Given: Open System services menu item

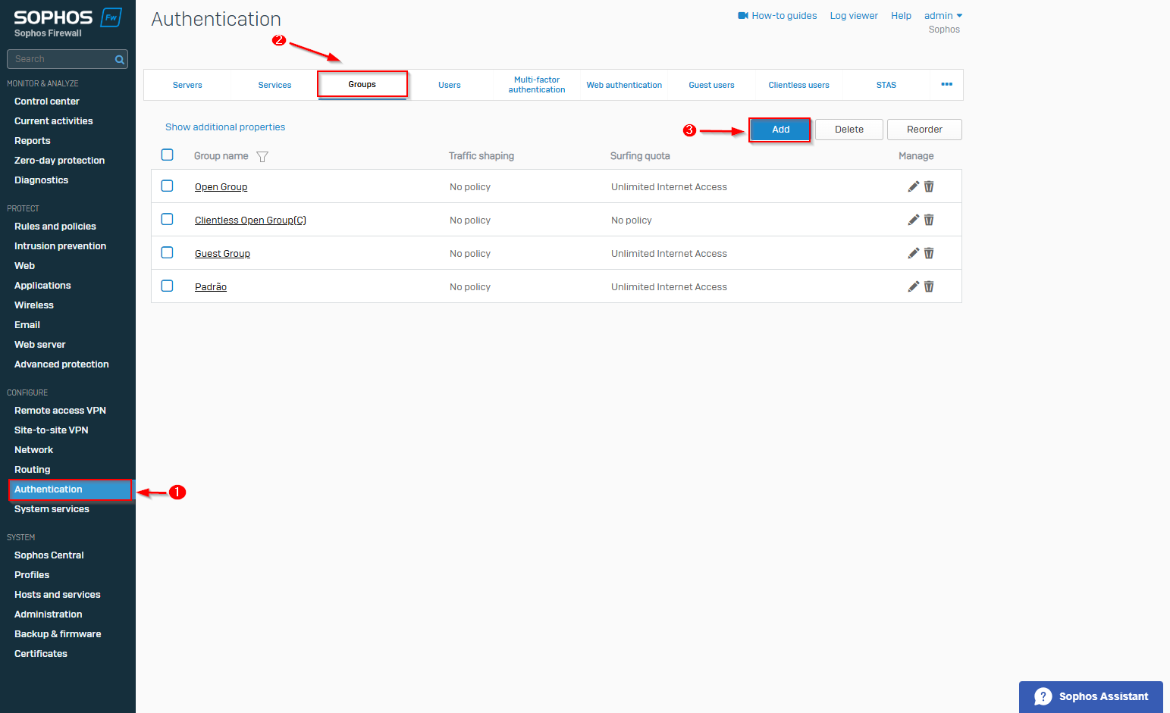Looking at the screenshot, I should coord(52,509).
